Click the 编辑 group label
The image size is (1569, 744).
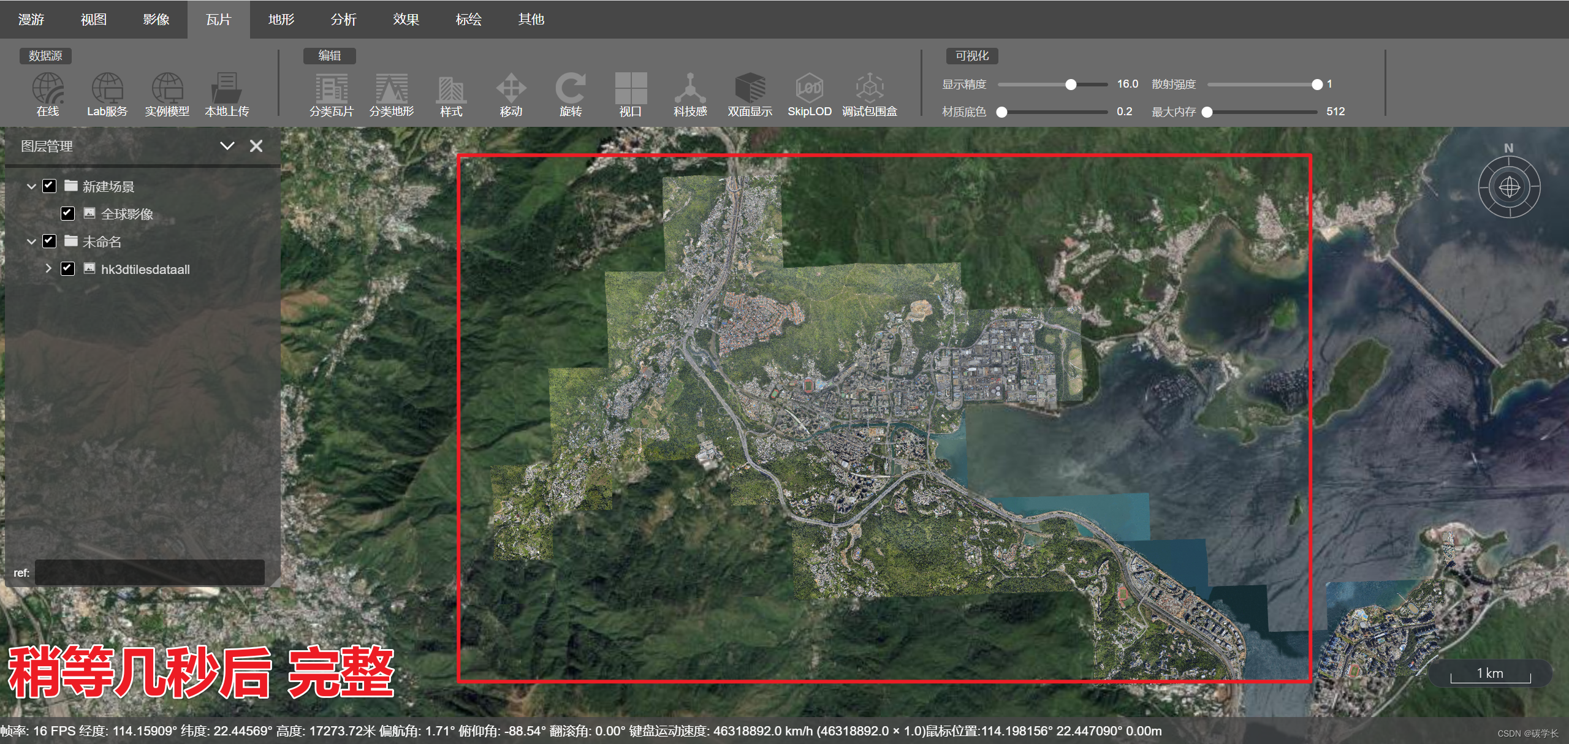(330, 56)
